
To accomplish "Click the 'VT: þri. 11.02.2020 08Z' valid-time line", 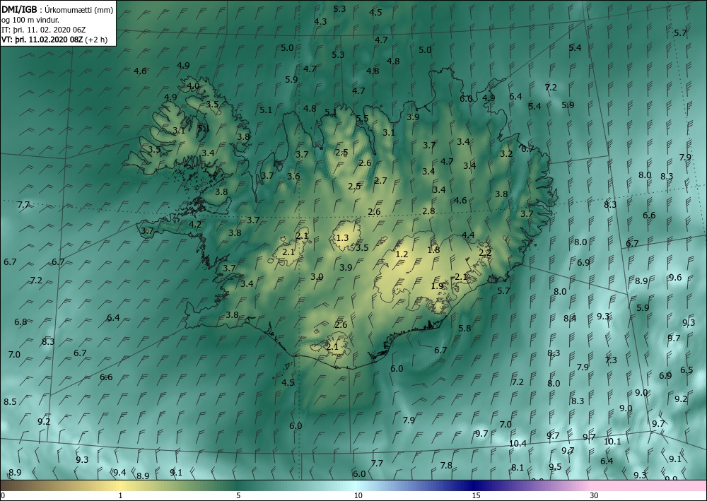I will (x=42, y=39).
